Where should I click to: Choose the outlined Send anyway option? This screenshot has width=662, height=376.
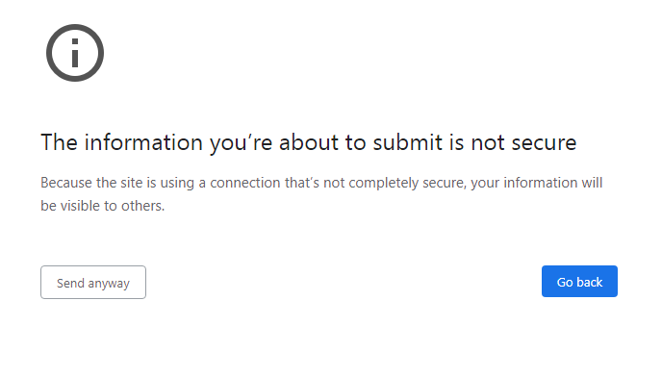pyautogui.click(x=93, y=283)
